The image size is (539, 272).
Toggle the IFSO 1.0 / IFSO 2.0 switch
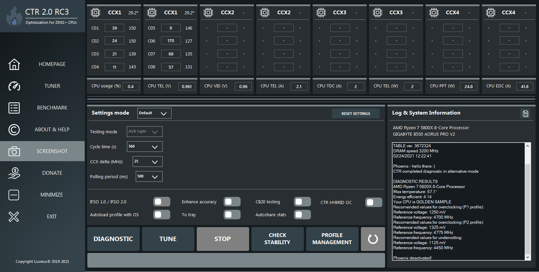[x=162, y=202]
